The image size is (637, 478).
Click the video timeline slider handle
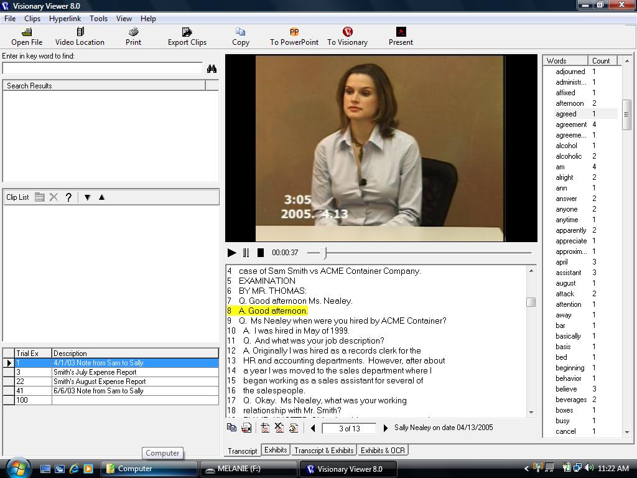pos(324,253)
